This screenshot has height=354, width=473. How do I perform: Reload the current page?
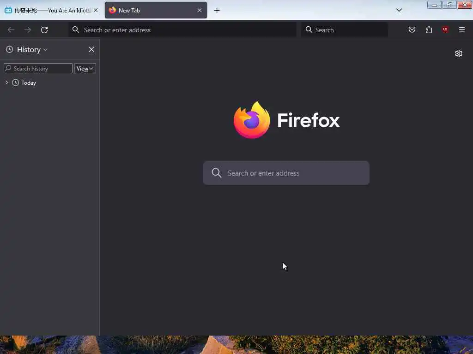pyautogui.click(x=44, y=30)
